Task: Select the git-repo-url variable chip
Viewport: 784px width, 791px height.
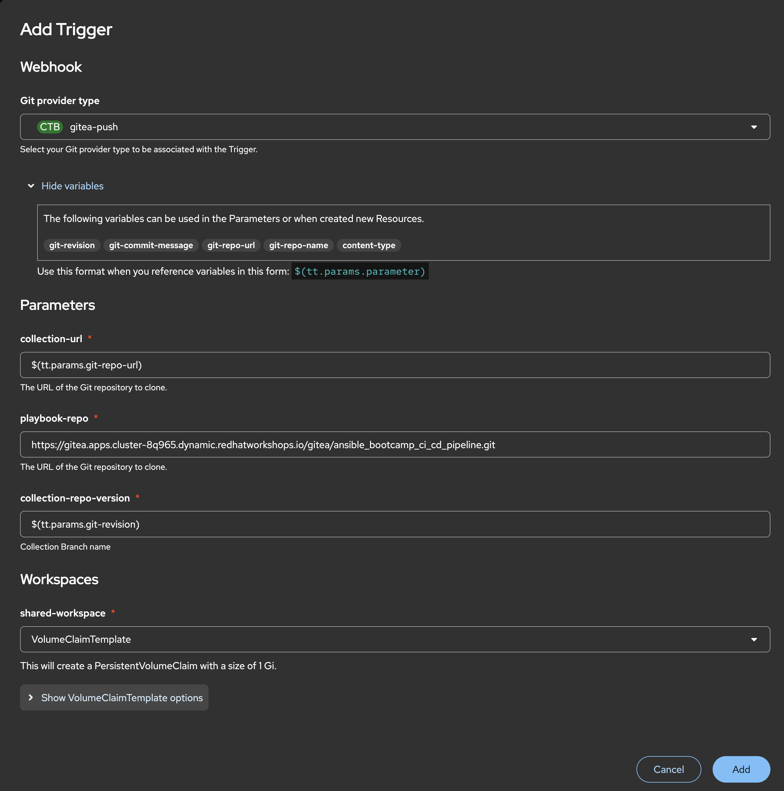Action: 231,245
